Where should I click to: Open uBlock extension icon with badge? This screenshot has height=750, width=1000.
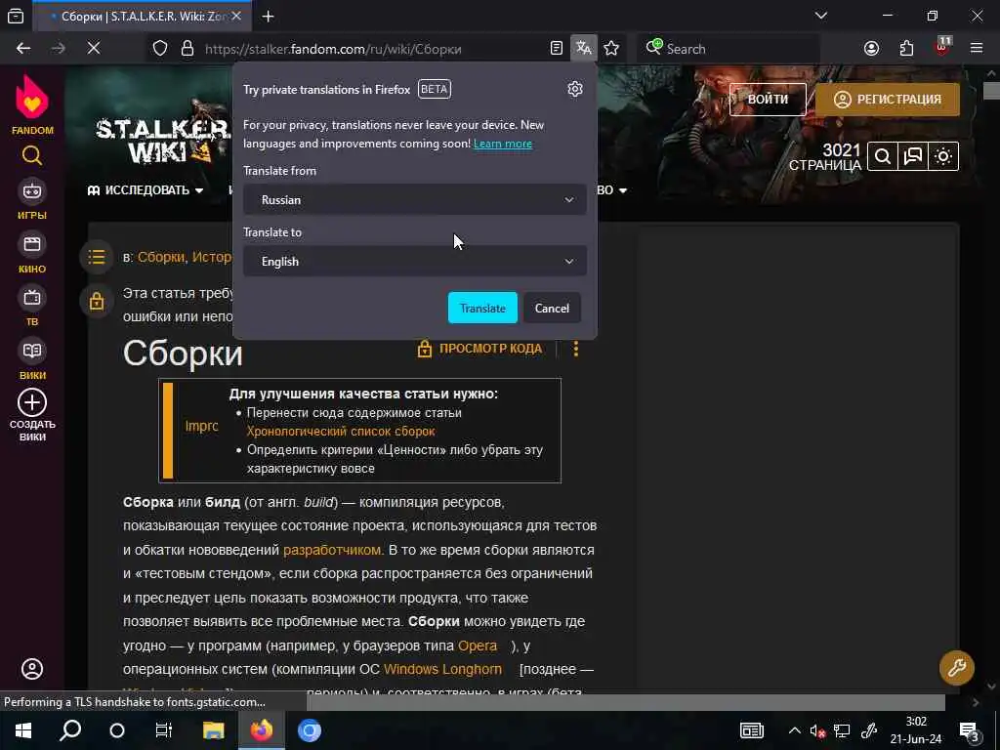pos(942,47)
